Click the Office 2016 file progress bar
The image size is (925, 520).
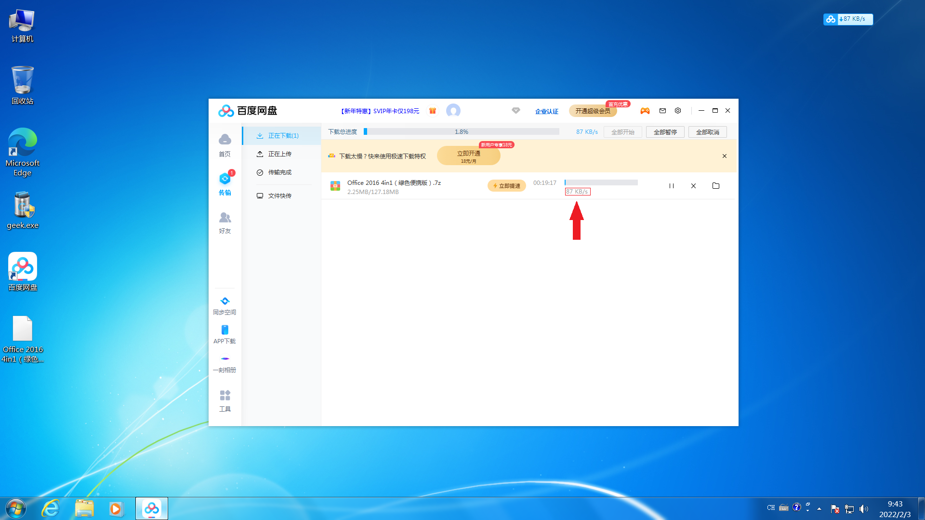point(601,182)
